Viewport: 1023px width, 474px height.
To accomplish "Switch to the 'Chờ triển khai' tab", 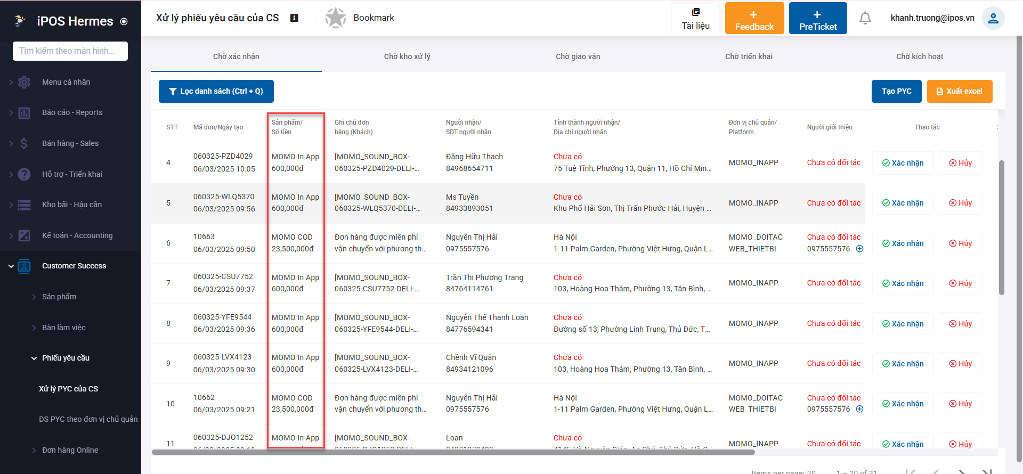I will (x=749, y=56).
